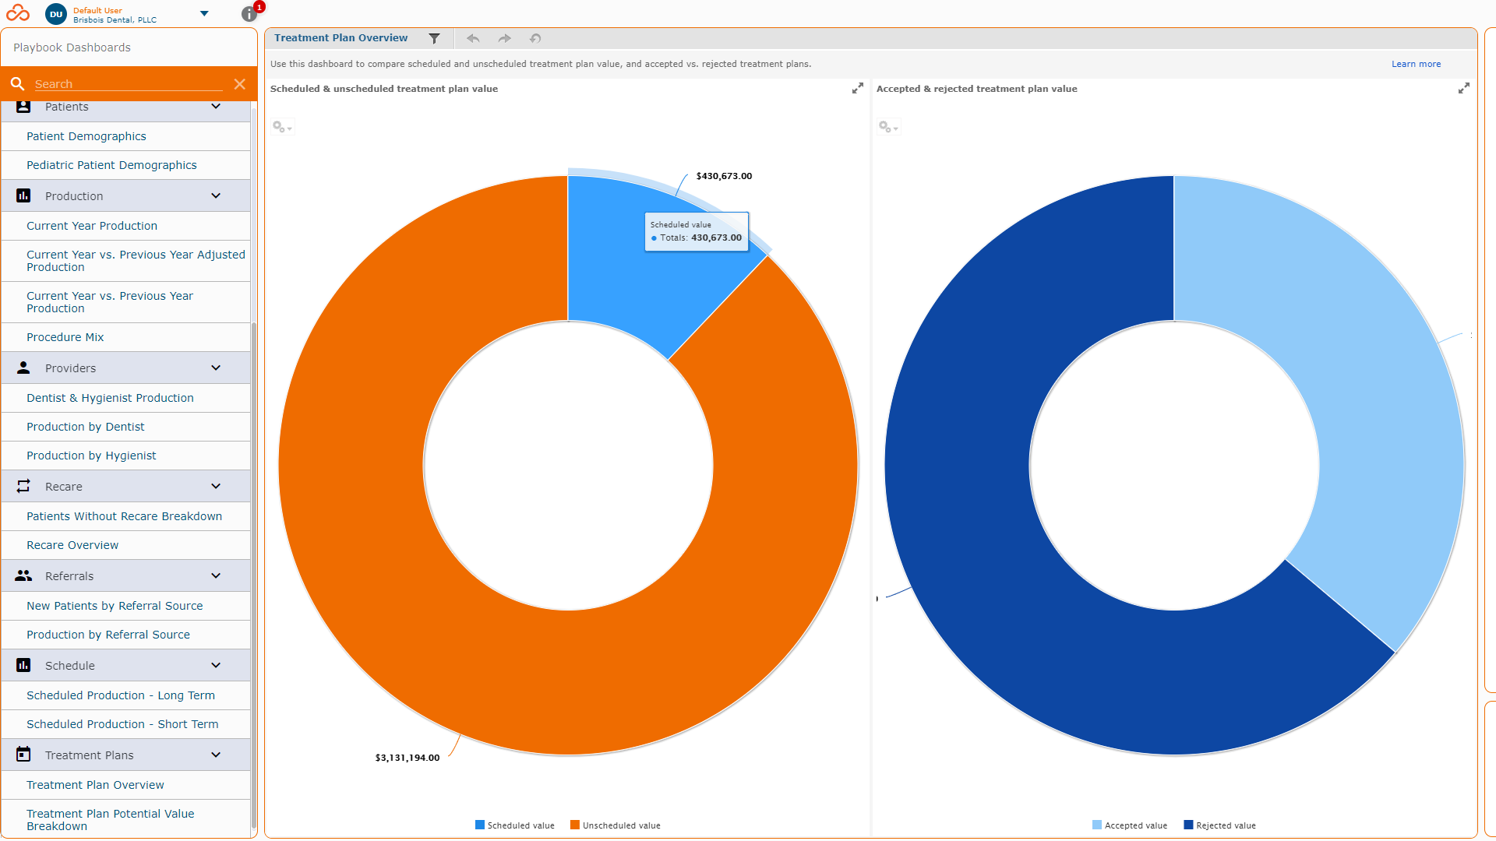Viewport: 1496px width, 841px height.
Task: Click the Learn more link
Action: coord(1416,64)
